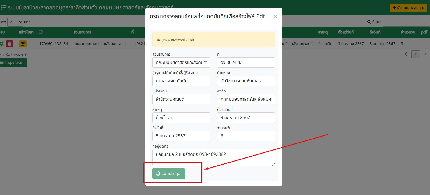
Task: Click the เขียนใบลาของคุณ yellow button
Action: pos(408,8)
